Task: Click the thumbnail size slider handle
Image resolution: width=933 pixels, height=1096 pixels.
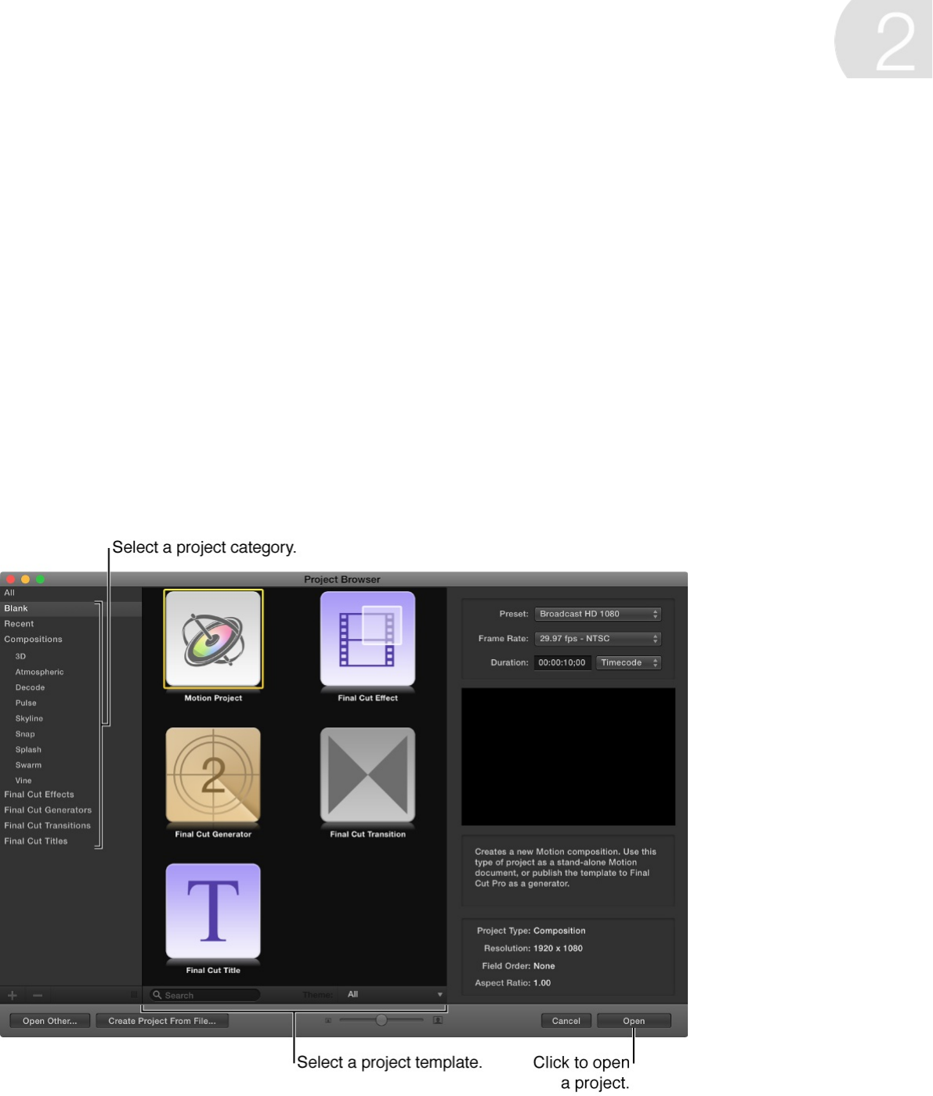Action: pyautogui.click(x=382, y=1020)
